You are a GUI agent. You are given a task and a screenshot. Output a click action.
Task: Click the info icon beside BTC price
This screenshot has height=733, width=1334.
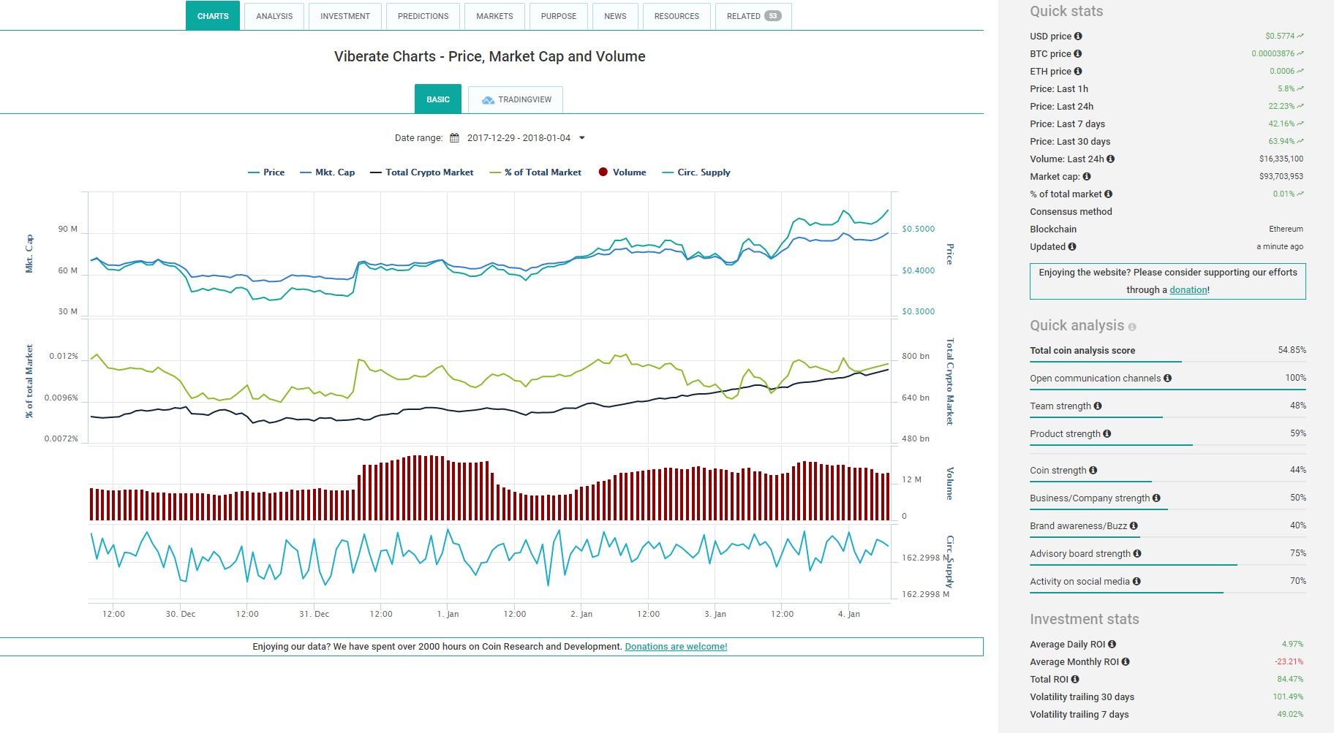click(1078, 53)
